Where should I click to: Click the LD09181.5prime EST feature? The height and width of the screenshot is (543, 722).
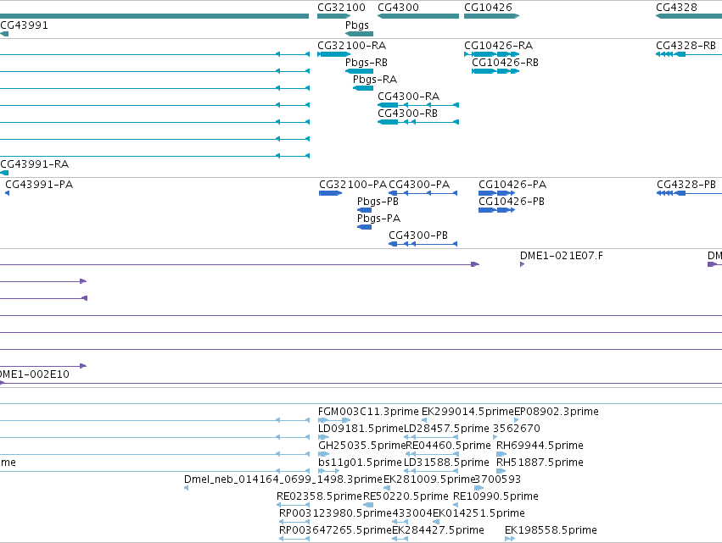coord(324,437)
